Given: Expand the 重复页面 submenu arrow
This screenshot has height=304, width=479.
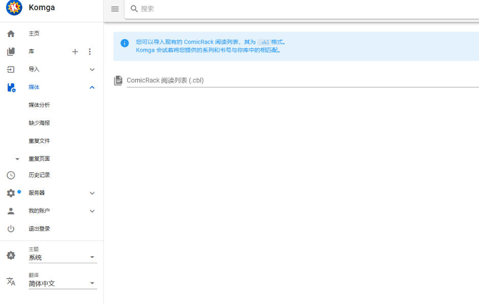Looking at the screenshot, I should pos(17,159).
